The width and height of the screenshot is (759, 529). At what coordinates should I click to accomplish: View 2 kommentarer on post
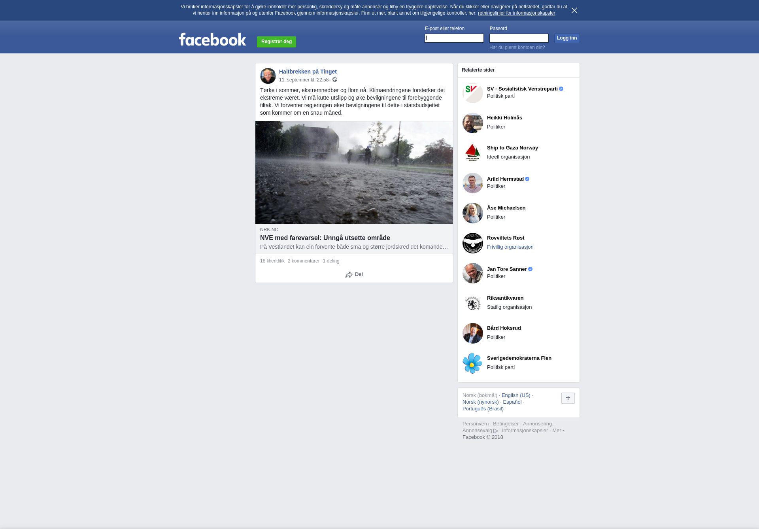pyautogui.click(x=304, y=261)
